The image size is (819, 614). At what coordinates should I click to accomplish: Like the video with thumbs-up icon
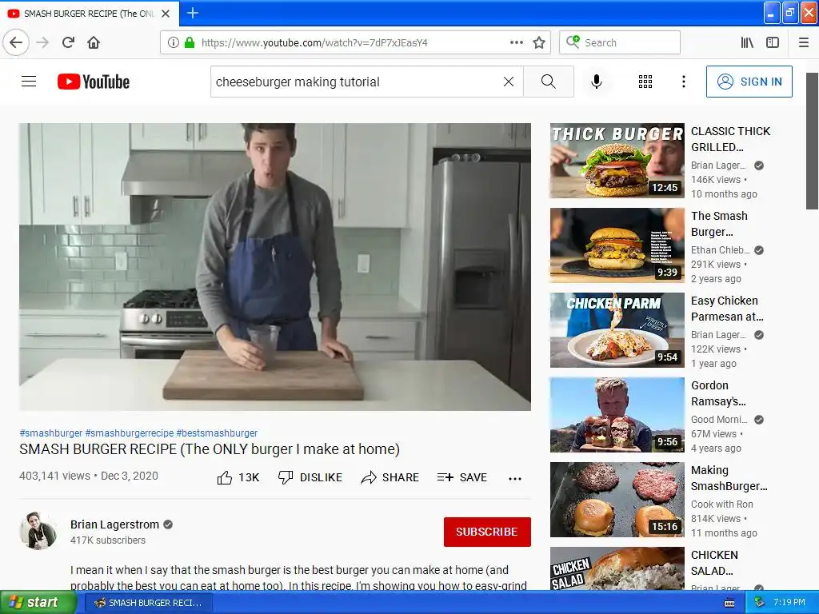pos(225,477)
